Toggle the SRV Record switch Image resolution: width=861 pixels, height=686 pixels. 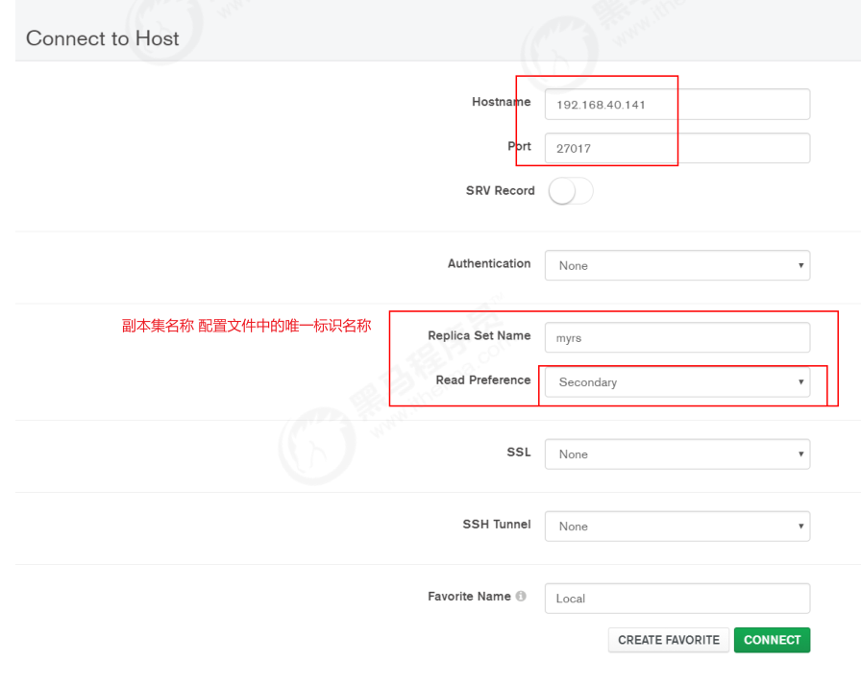(x=570, y=191)
